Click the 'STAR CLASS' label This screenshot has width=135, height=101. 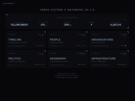click(19, 22)
